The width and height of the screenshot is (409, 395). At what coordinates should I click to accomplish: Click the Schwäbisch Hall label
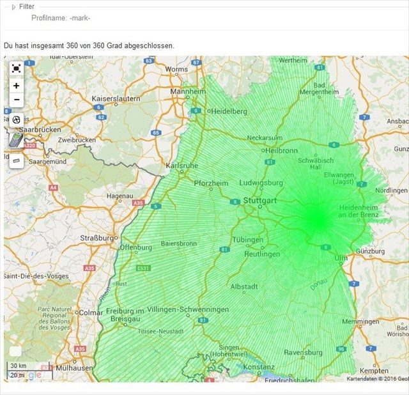pos(316,164)
